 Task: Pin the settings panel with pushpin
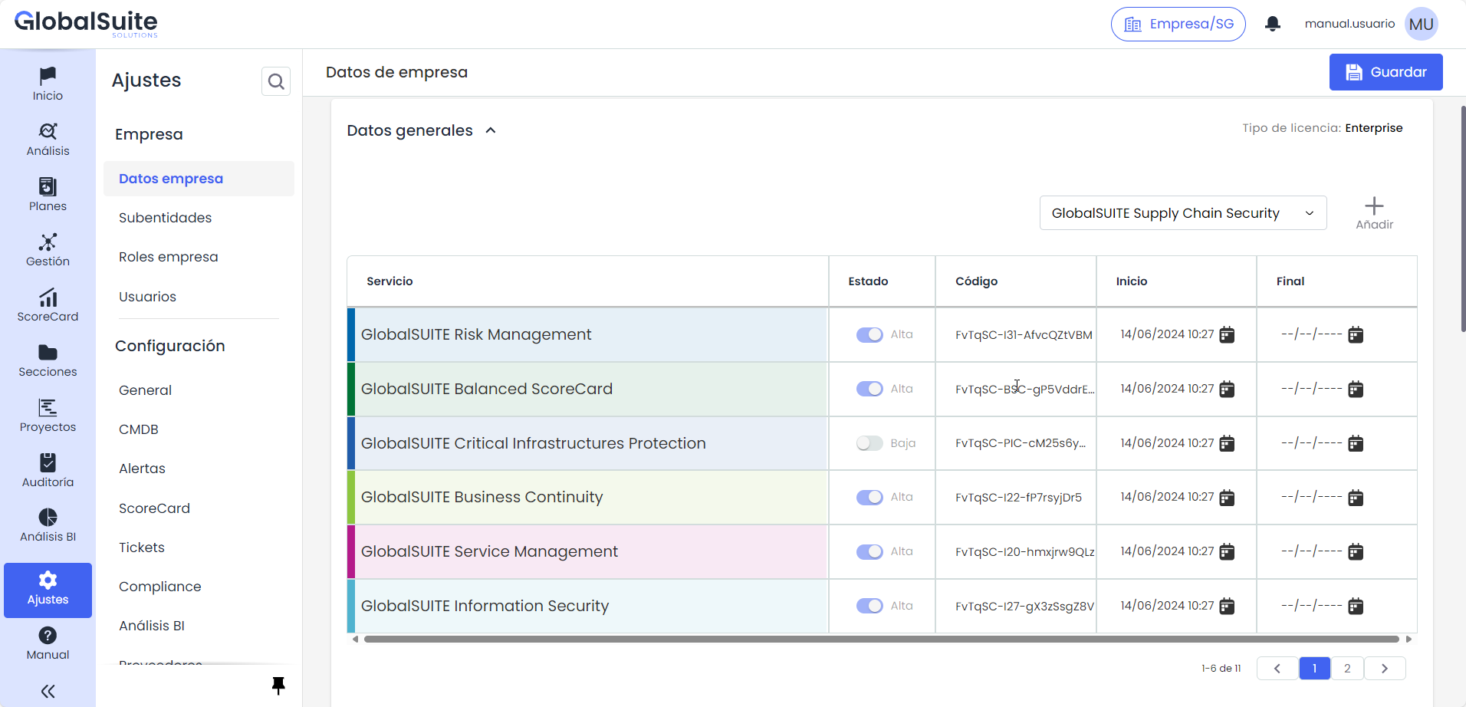click(278, 685)
